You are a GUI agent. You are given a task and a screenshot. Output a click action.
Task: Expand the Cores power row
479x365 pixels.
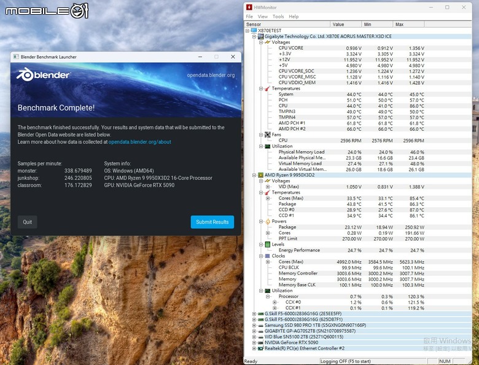click(268, 233)
